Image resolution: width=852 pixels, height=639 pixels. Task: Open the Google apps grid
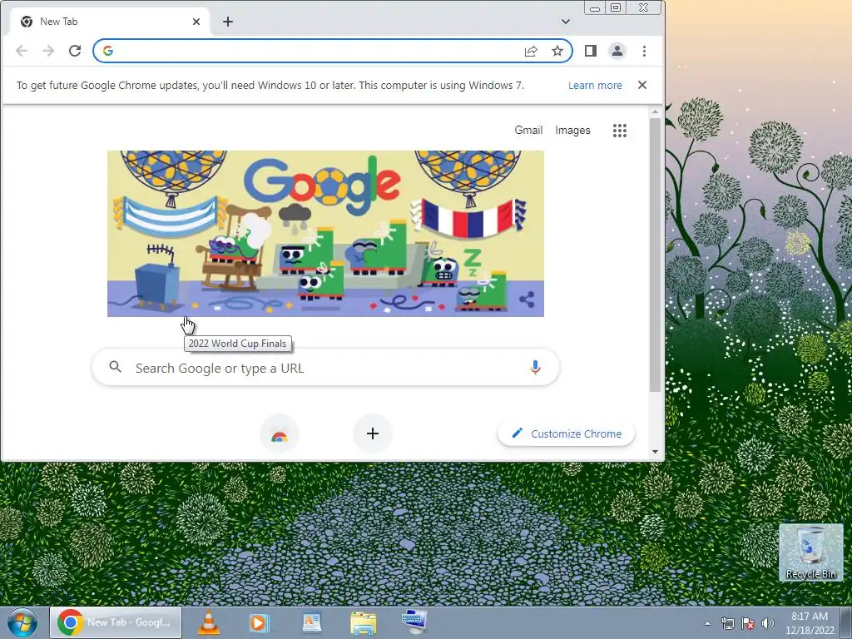[620, 131]
